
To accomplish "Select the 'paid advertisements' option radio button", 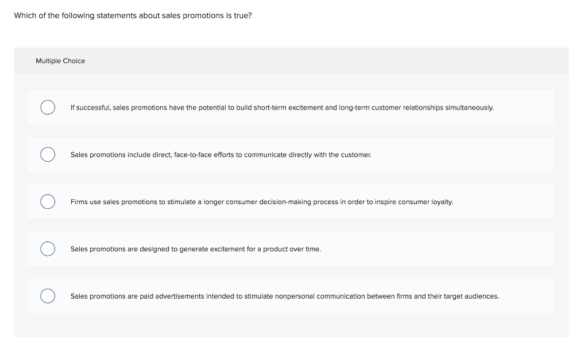I will (48, 296).
